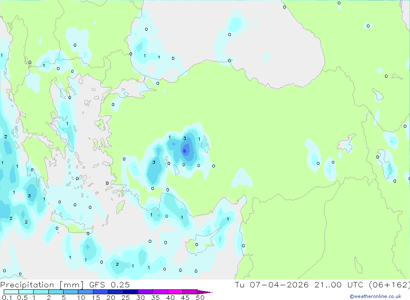Click the '20' legend scale label
The image size is (410, 300).
click(x=111, y=298)
